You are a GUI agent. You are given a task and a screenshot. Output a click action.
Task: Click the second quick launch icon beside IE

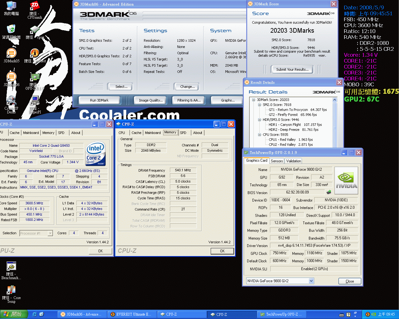tap(42, 314)
